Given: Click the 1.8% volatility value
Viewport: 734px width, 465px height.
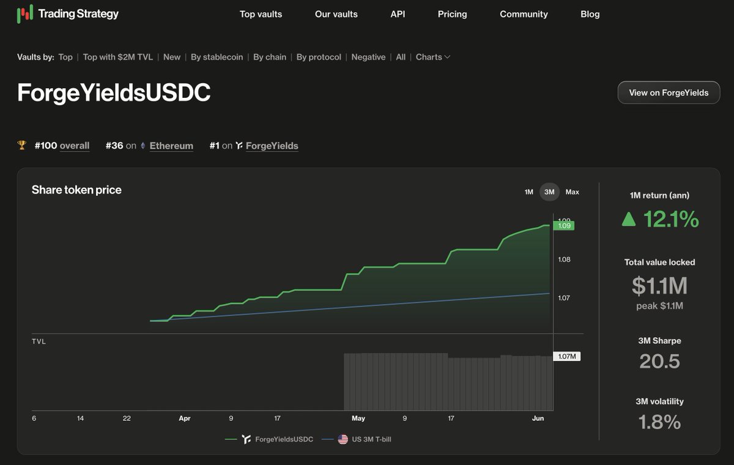Looking at the screenshot, I should [659, 422].
